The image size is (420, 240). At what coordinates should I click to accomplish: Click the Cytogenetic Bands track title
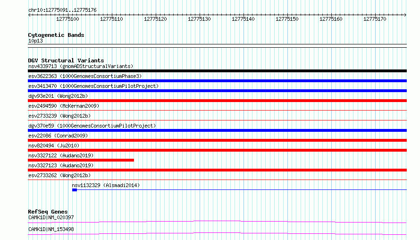pos(56,35)
